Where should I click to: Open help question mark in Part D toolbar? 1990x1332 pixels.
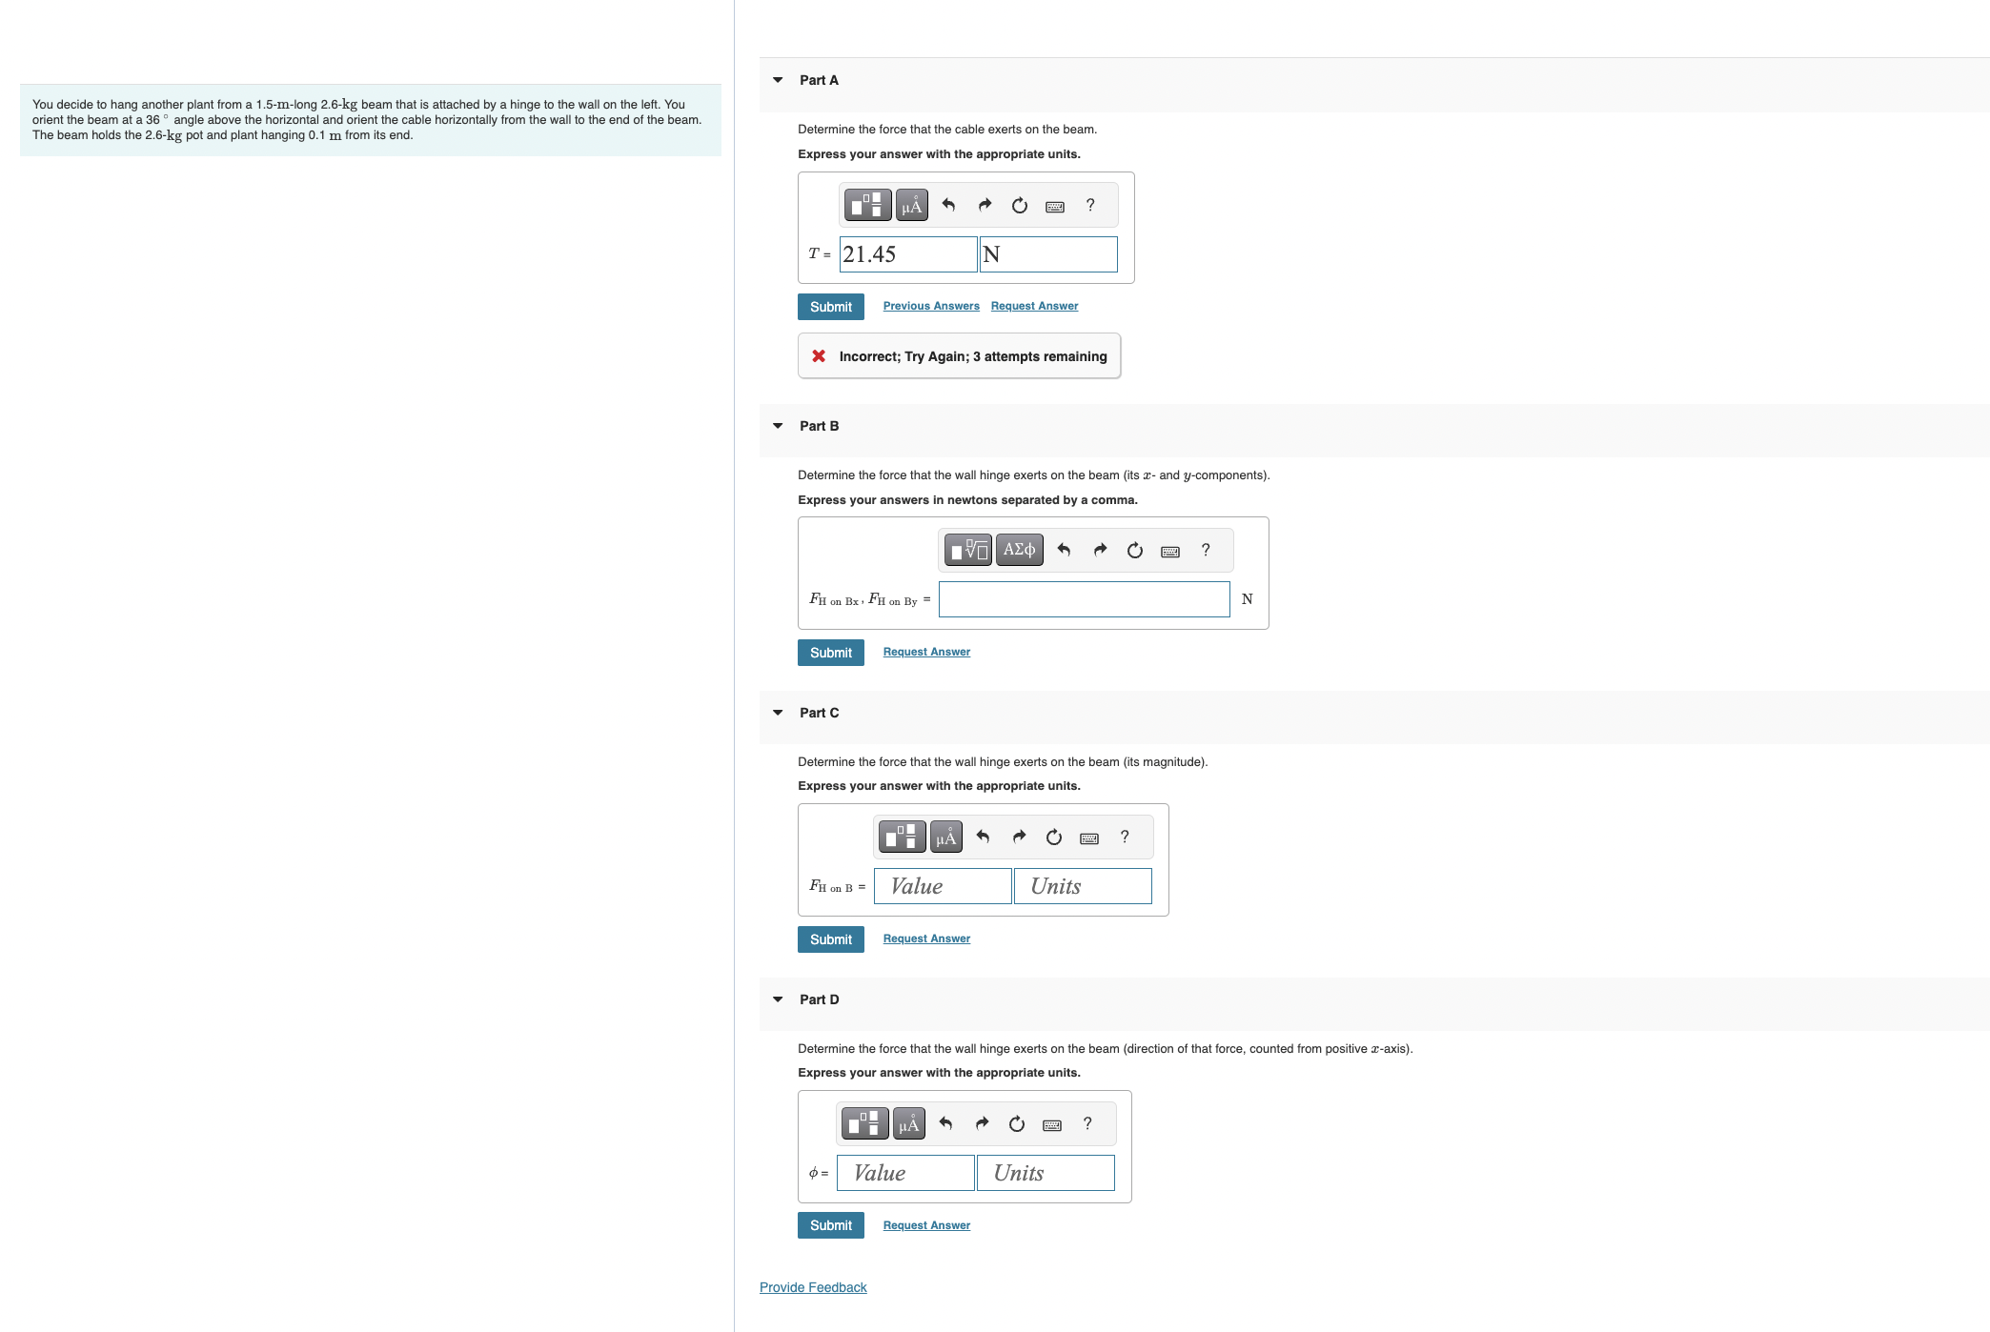1087,1124
